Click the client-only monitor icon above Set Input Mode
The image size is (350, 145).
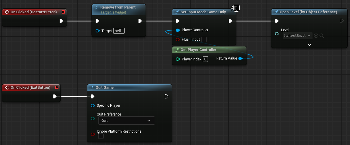(236, 9)
